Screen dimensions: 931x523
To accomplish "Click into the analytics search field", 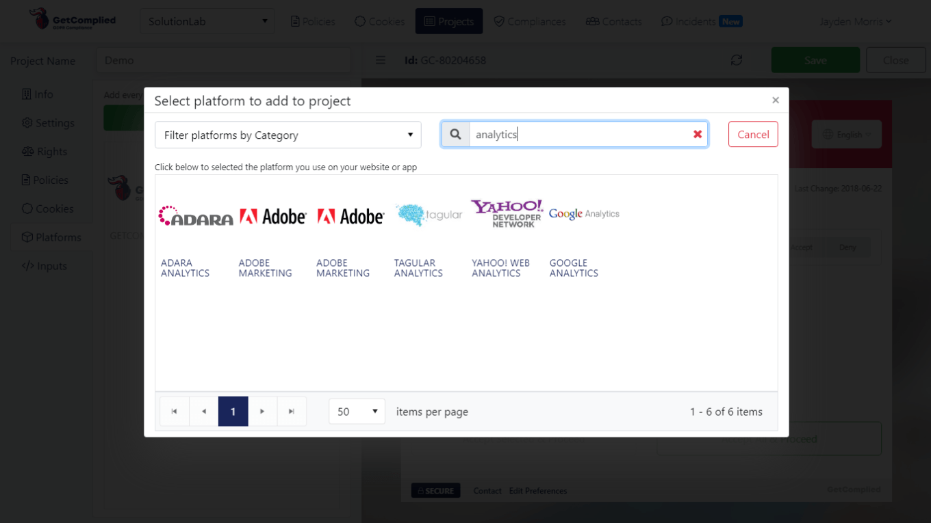I will (578, 135).
